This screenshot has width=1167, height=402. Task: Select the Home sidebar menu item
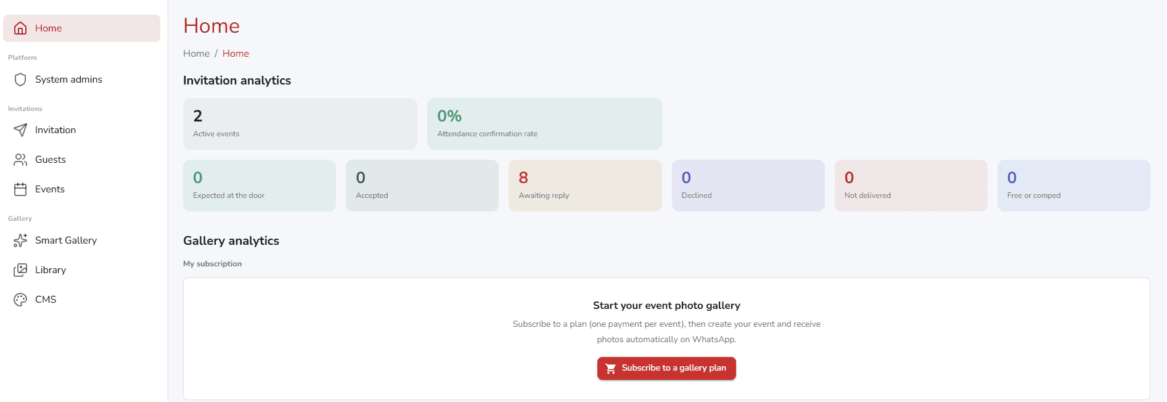pyautogui.click(x=81, y=28)
